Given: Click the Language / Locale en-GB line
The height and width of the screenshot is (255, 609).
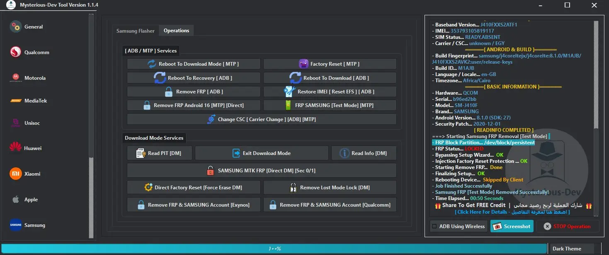Looking at the screenshot, I should (464, 74).
